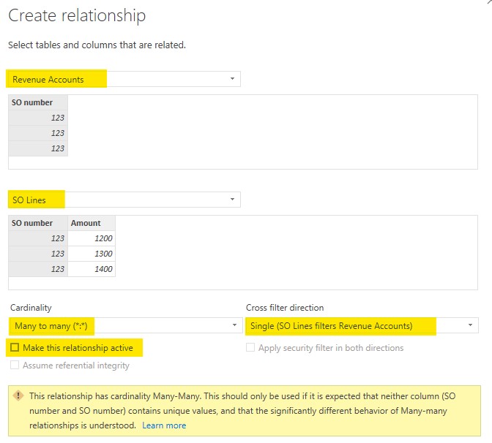The width and height of the screenshot is (492, 443).
Task: Click the 1300 amount cell
Action: pos(92,254)
